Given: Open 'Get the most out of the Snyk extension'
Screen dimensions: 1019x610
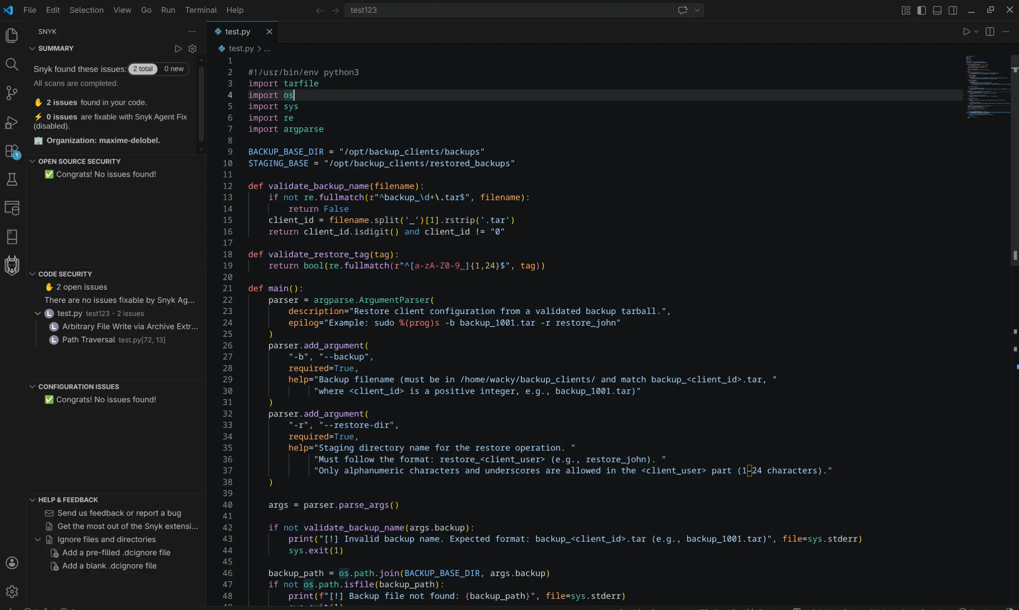Looking at the screenshot, I should (127, 526).
